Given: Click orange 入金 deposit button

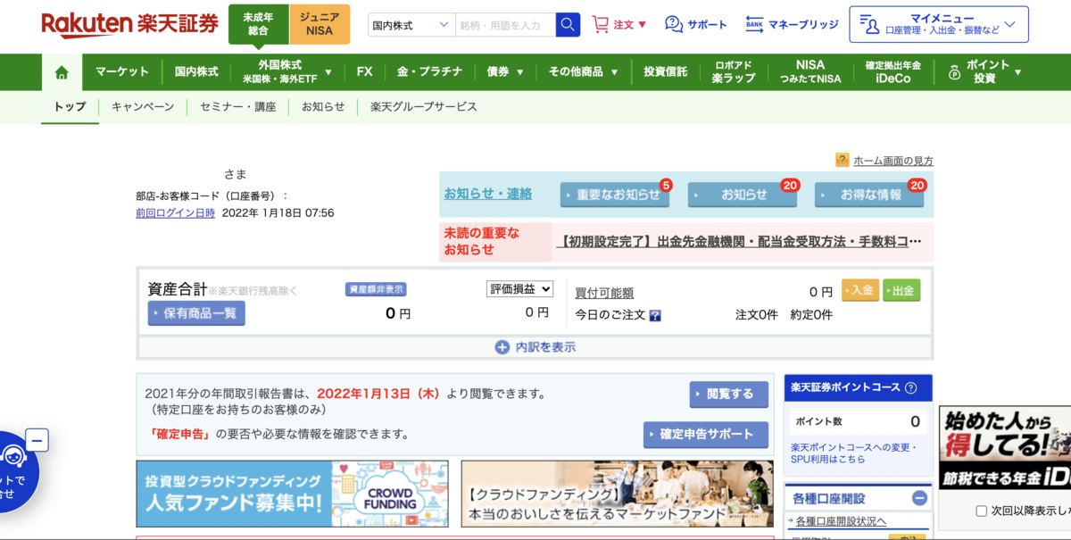Looking at the screenshot, I should click(x=860, y=290).
